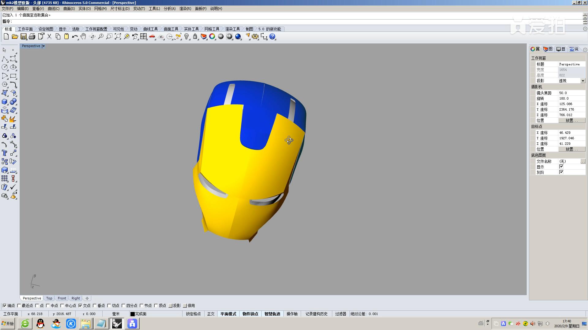Enable the 四分点 osnap checkbox
The width and height of the screenshot is (588, 330).
(123, 306)
